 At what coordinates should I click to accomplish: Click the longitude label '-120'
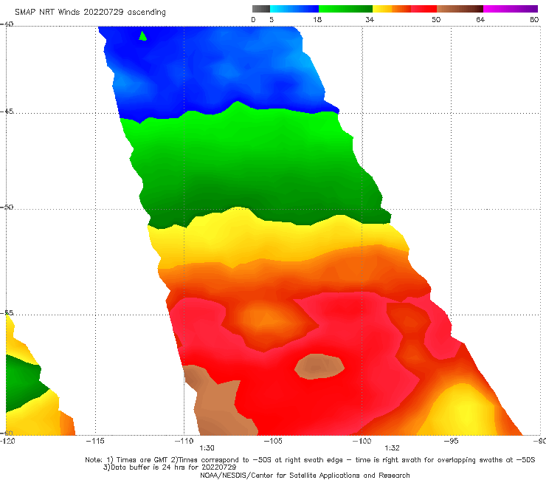point(7,441)
